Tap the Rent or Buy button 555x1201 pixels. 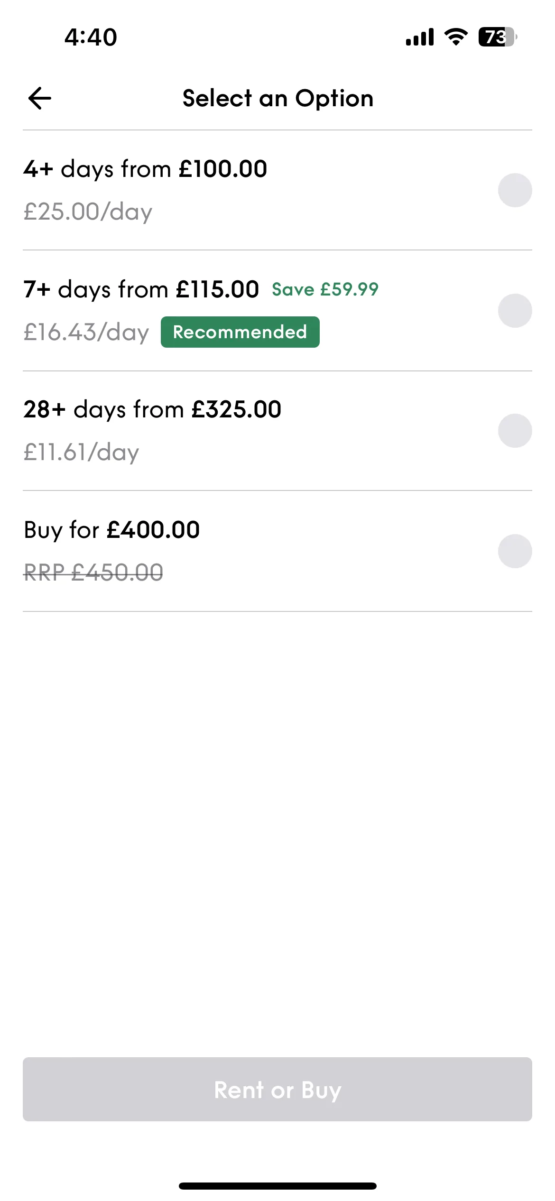click(277, 1089)
